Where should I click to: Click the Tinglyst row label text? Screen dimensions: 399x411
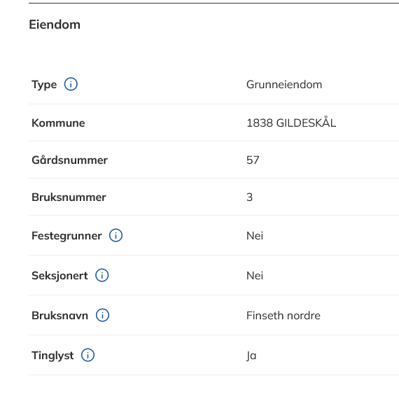52,356
